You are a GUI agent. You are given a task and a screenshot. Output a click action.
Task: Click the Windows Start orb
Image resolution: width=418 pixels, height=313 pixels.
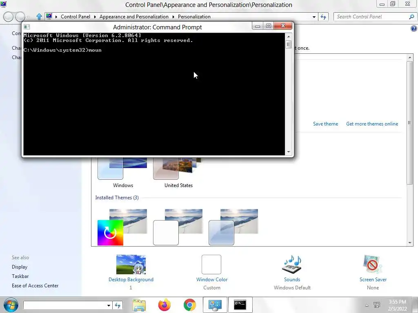pyautogui.click(x=11, y=305)
